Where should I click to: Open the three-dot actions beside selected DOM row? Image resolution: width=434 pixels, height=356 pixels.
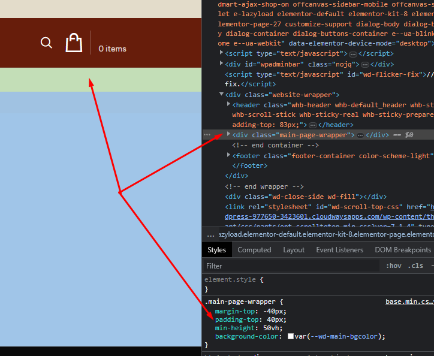tap(207, 135)
